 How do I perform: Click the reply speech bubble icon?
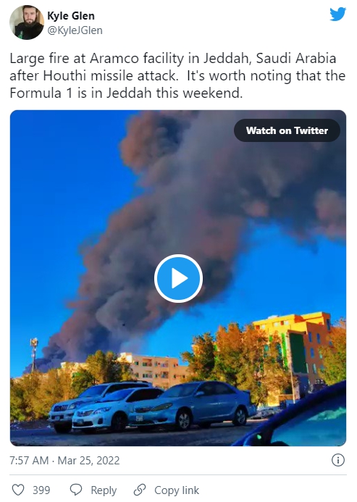(76, 490)
